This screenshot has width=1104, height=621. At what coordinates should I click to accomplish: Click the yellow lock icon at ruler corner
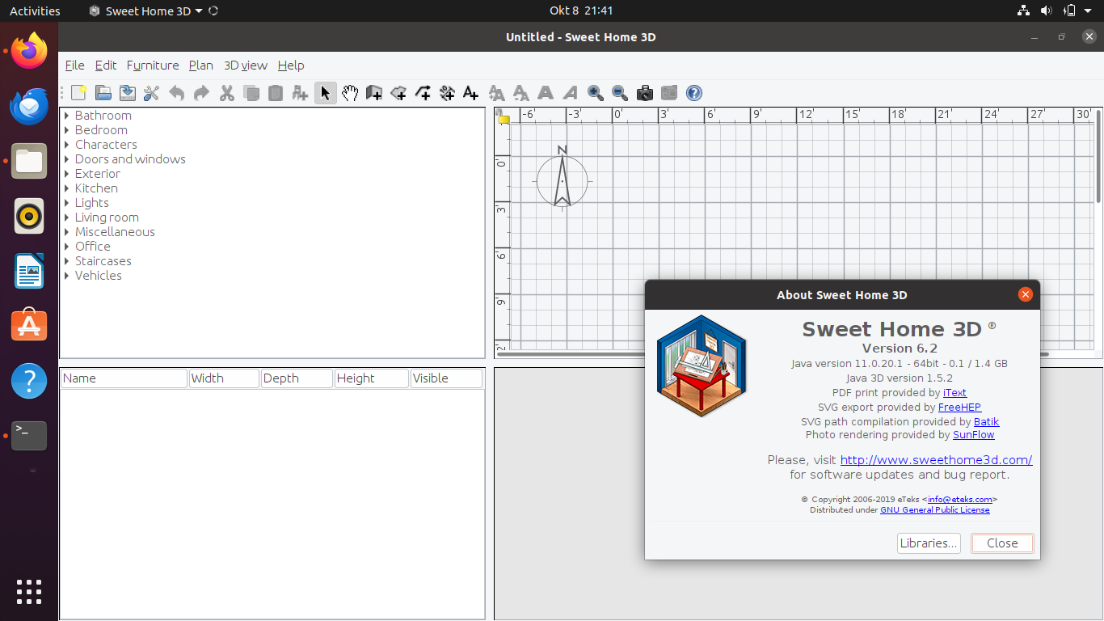[x=504, y=118]
